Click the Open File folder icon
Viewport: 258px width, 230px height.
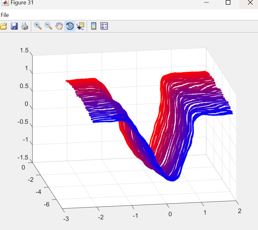pos(3,26)
